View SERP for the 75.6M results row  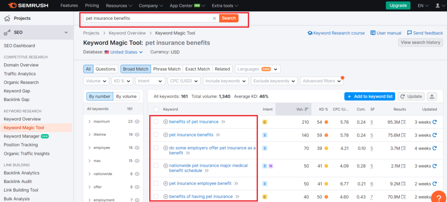[x=403, y=135]
